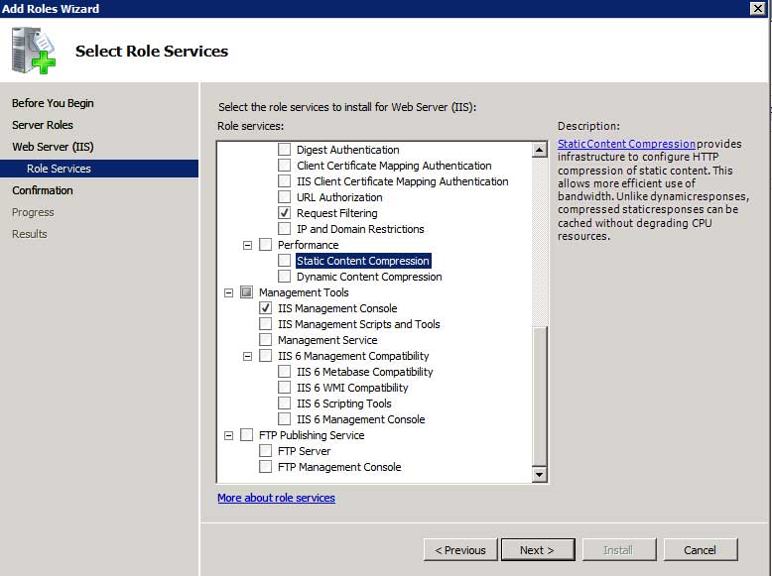Screen dimensions: 772x576
Task: Enable Dynamic Content Compression checkbox
Action: click(x=284, y=276)
